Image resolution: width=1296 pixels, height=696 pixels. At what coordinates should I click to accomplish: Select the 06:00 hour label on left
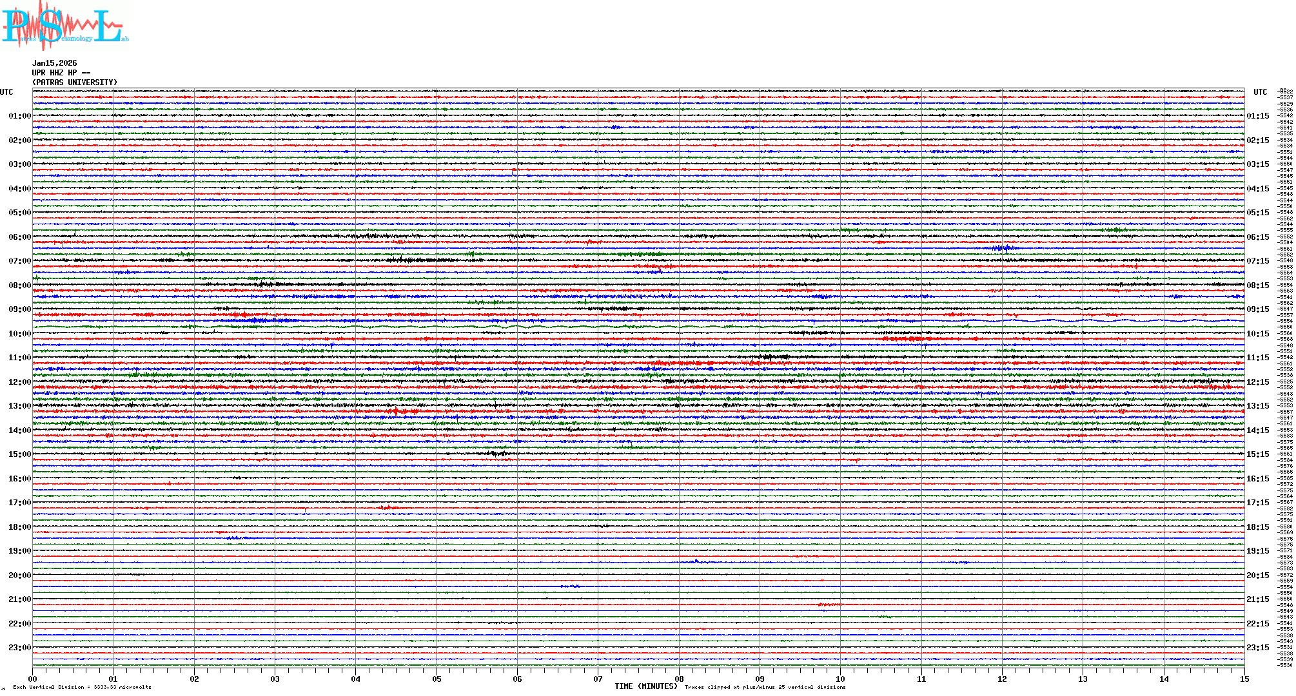tap(19, 237)
